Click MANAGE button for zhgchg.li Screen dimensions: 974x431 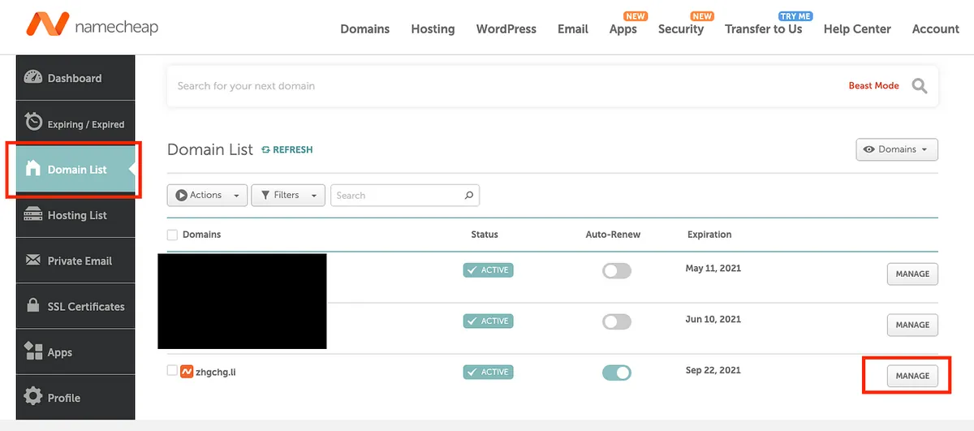tap(912, 376)
